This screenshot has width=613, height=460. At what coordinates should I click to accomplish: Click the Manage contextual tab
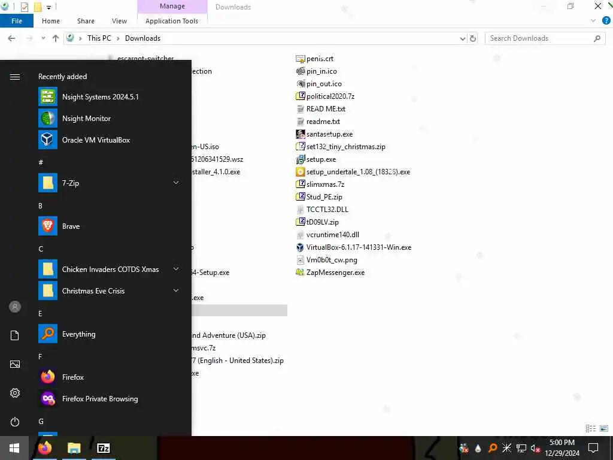pyautogui.click(x=172, y=6)
